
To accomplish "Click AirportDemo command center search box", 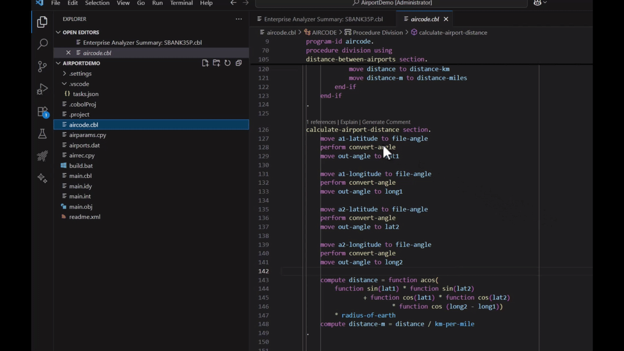I will [x=391, y=3].
